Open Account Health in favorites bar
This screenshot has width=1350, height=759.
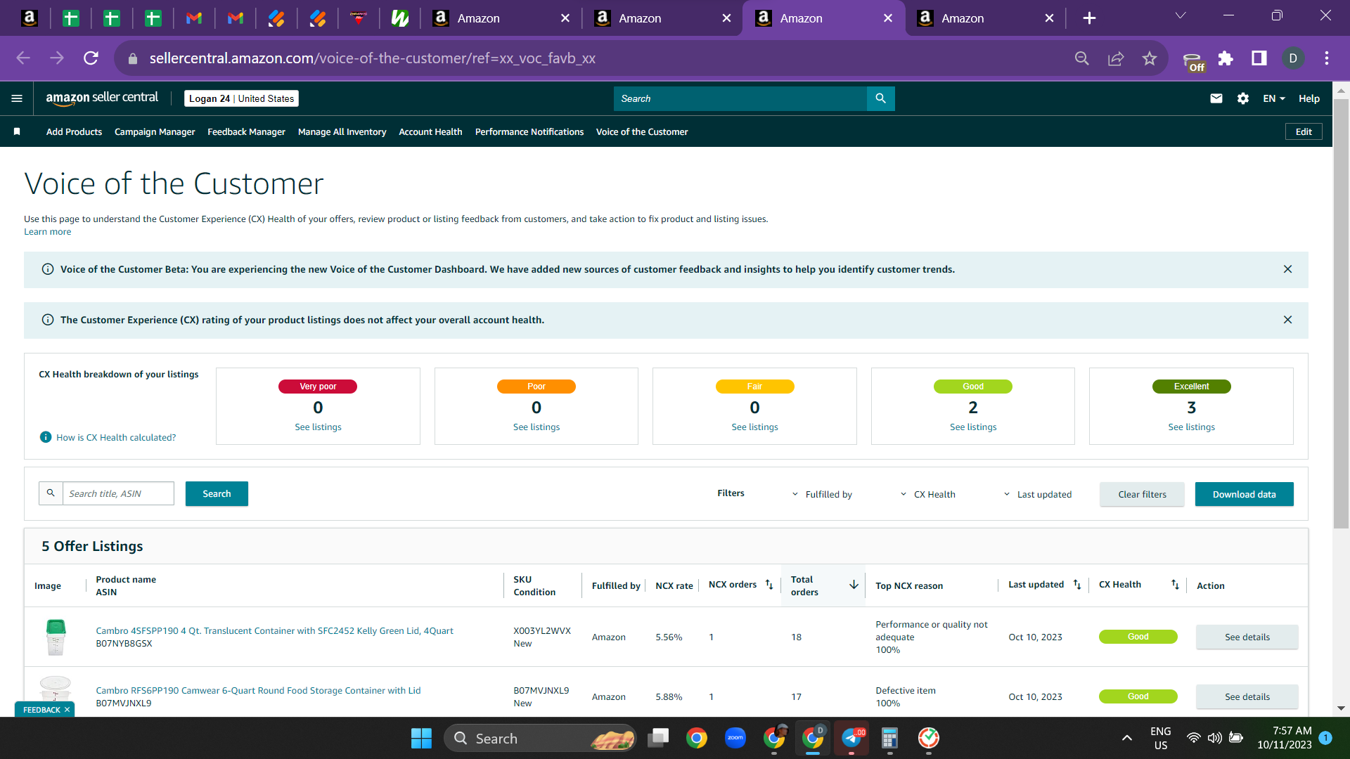click(430, 131)
